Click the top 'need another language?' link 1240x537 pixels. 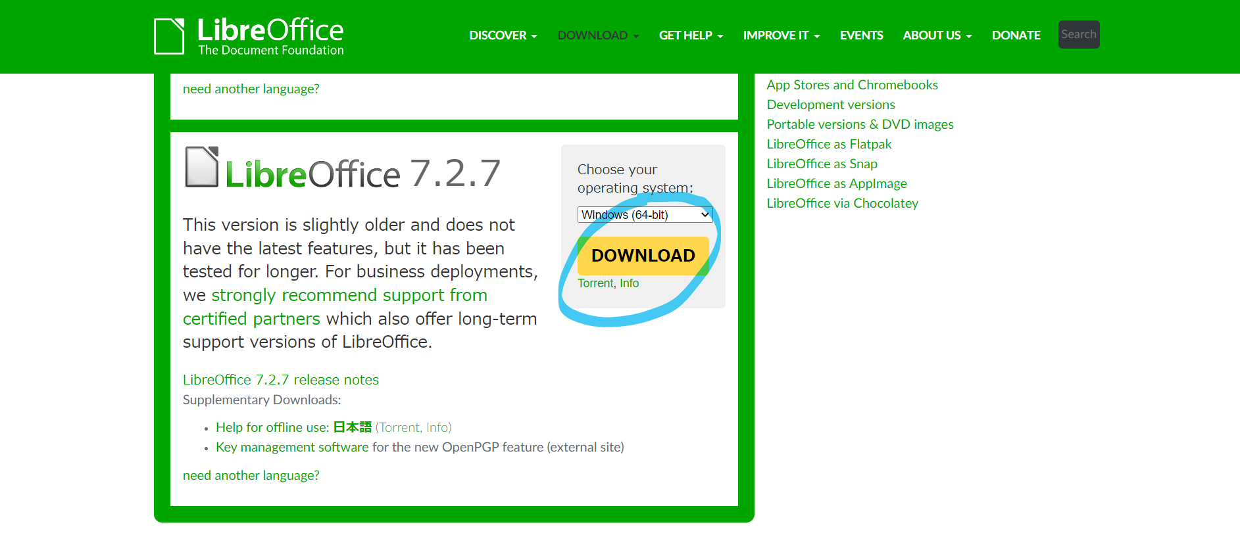251,89
